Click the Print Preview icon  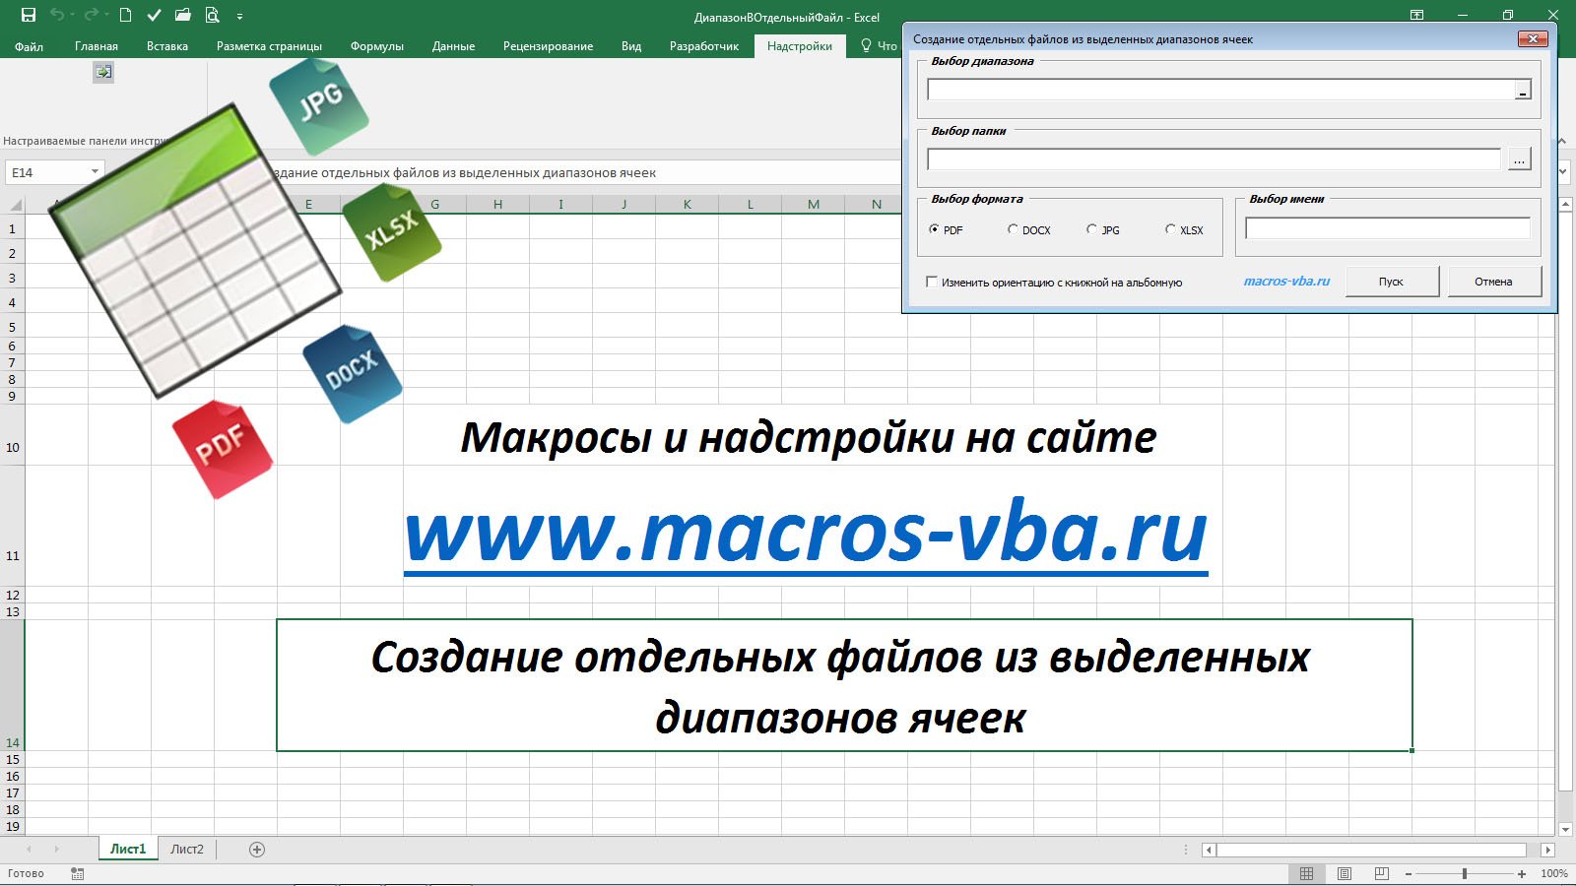pyautogui.click(x=212, y=15)
